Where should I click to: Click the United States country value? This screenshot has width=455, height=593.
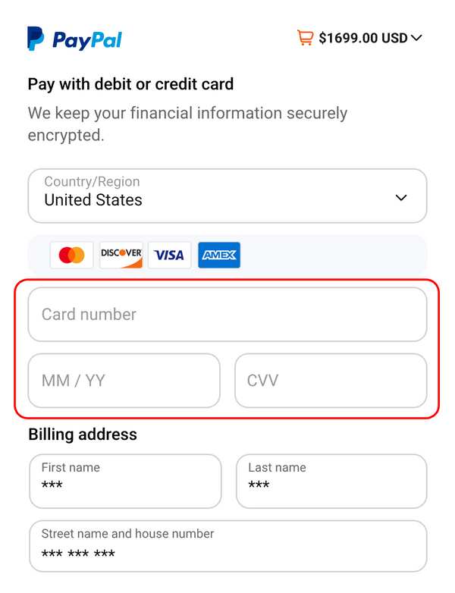[93, 200]
